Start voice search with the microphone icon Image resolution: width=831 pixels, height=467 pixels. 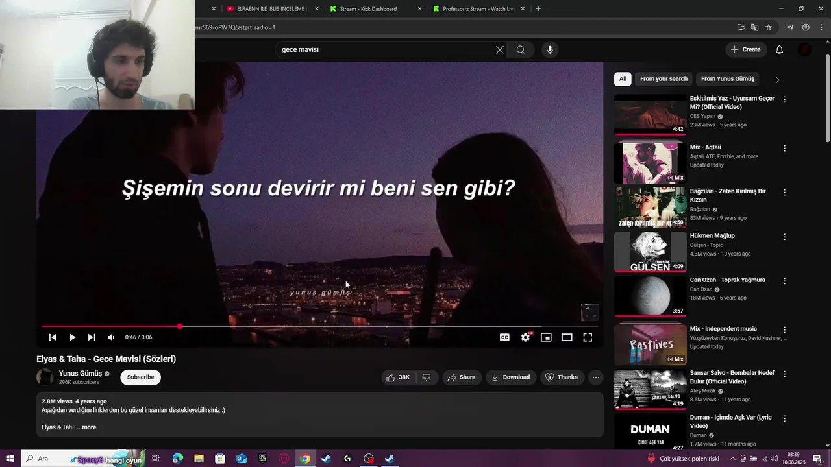[x=550, y=50]
